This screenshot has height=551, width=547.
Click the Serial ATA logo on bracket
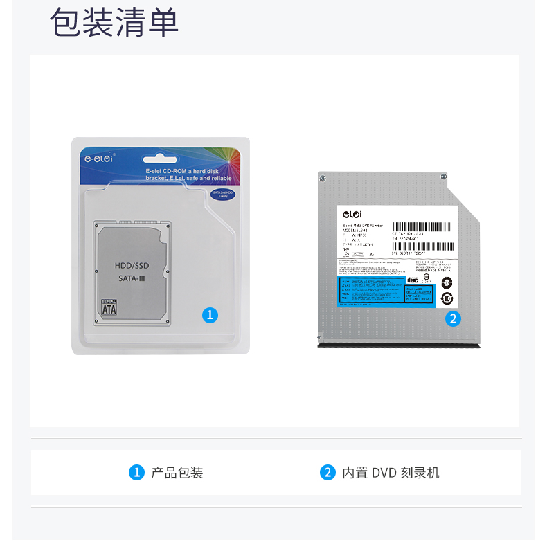[x=109, y=307]
